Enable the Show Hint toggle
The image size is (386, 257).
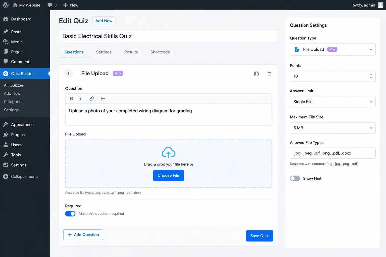tap(295, 178)
